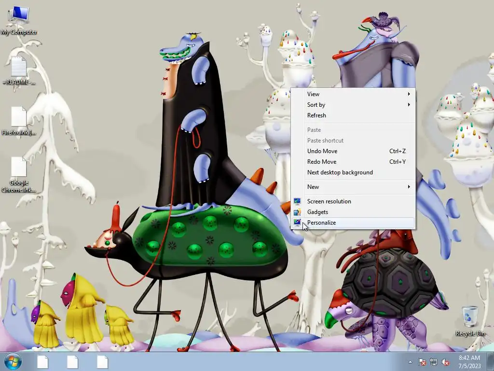494x371 pixels.
Task: Open the Sort by submenu
Action: (x=353, y=105)
